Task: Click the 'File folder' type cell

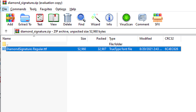Action: point(116,44)
